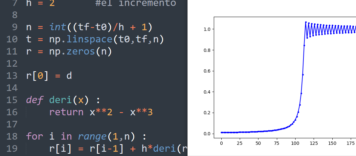Select line number 15 in the gutter
The width and height of the screenshot is (356, 156).
click(12, 100)
